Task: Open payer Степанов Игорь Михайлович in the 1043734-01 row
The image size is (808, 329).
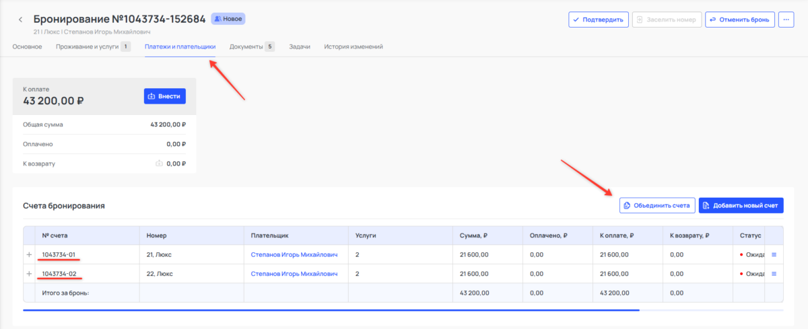Action: point(294,254)
